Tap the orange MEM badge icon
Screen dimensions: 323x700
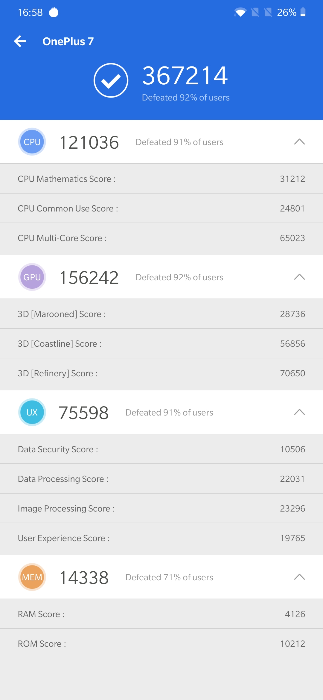click(32, 577)
